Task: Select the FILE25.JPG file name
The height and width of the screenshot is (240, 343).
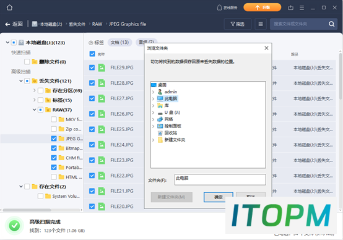Action: (122, 129)
